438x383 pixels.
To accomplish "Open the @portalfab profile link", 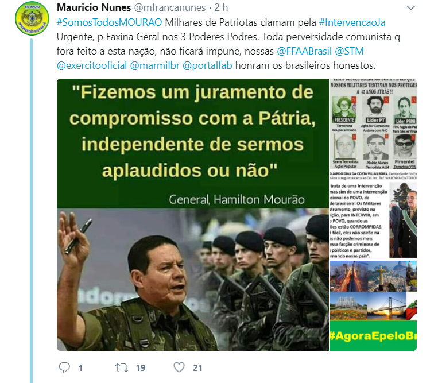I will [x=207, y=65].
